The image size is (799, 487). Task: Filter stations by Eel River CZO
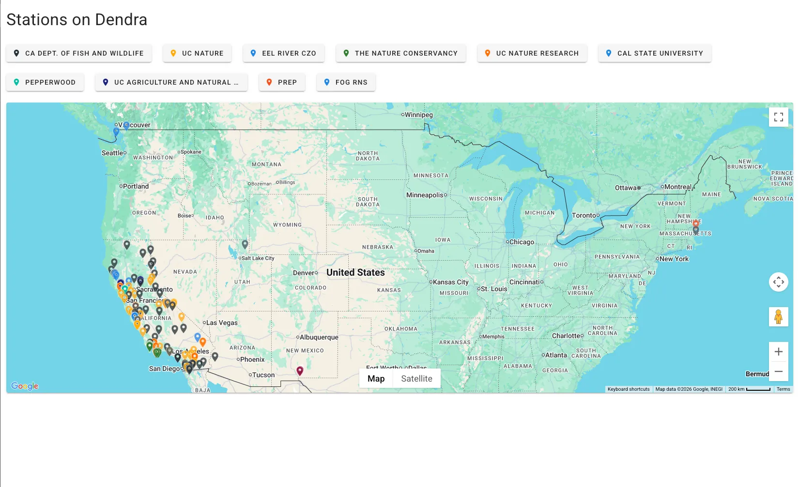[x=284, y=53]
